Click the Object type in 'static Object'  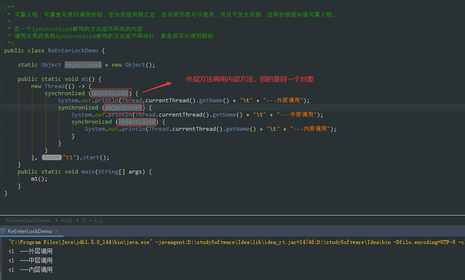(x=51, y=65)
